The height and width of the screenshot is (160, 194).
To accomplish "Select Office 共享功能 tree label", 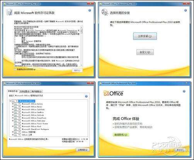I will (29, 132).
